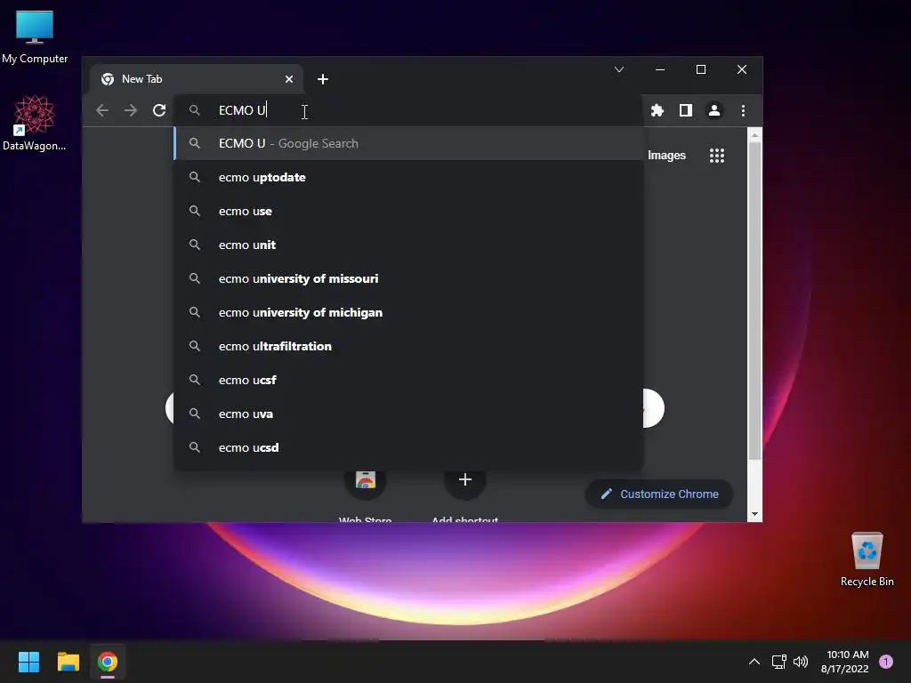Close the New Tab tab
911x683 pixels.
pos(289,79)
